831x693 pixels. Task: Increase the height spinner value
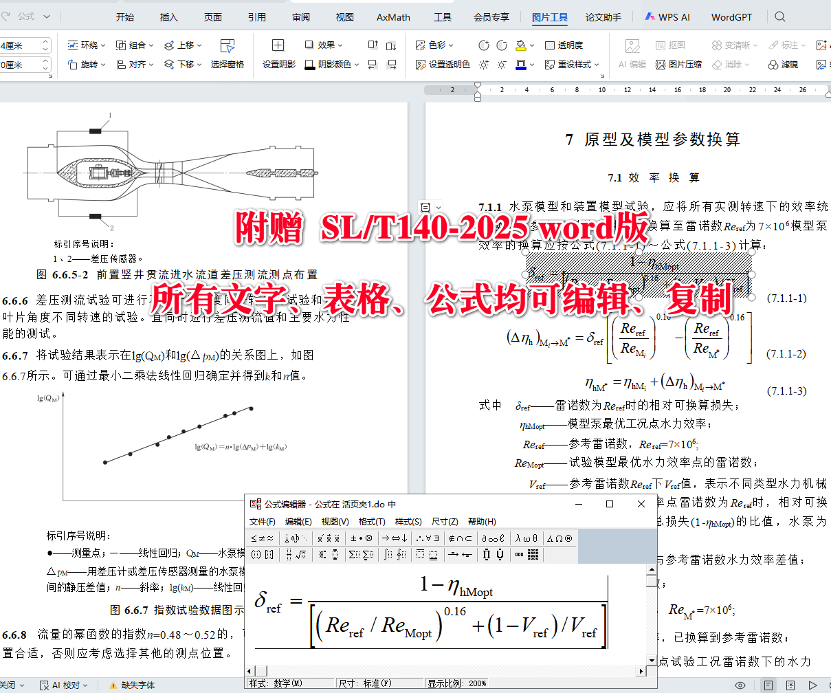pos(46,42)
